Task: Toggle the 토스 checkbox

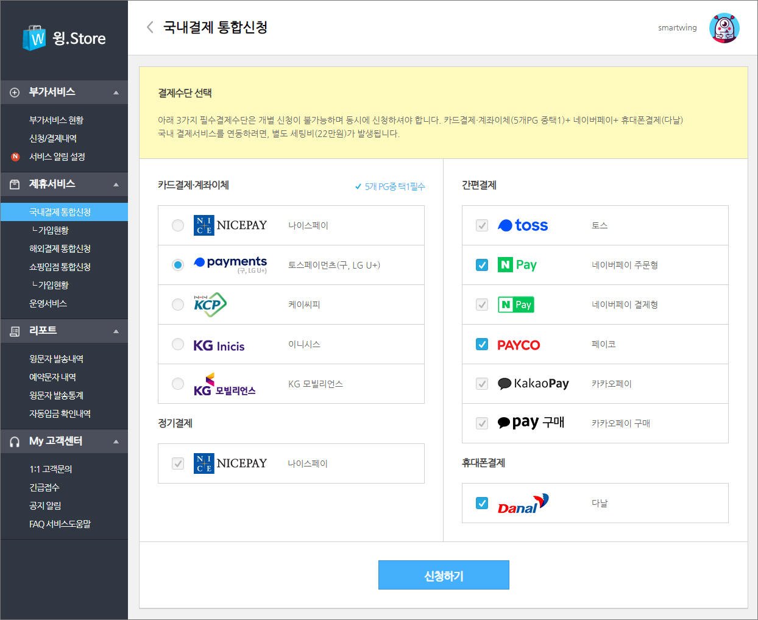Action: click(x=482, y=225)
